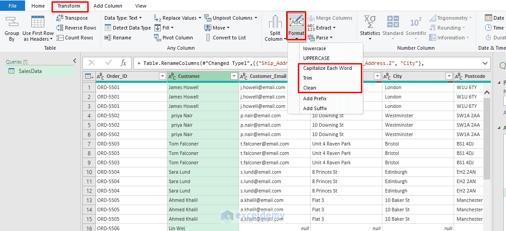Open the Order_ID column filter dropdown
This screenshot has height=231, width=506.
pos(162,77)
